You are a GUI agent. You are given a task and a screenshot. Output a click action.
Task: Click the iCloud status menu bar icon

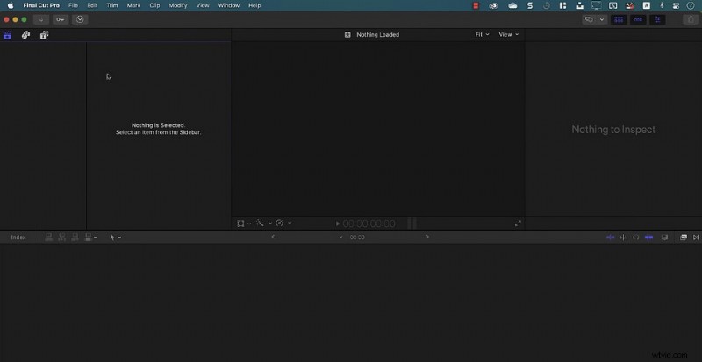point(512,5)
